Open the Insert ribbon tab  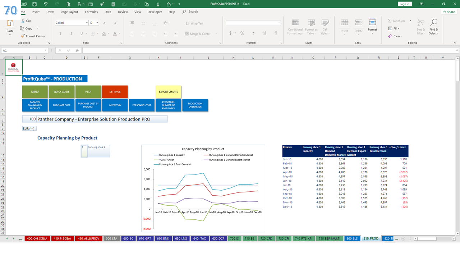[36, 12]
